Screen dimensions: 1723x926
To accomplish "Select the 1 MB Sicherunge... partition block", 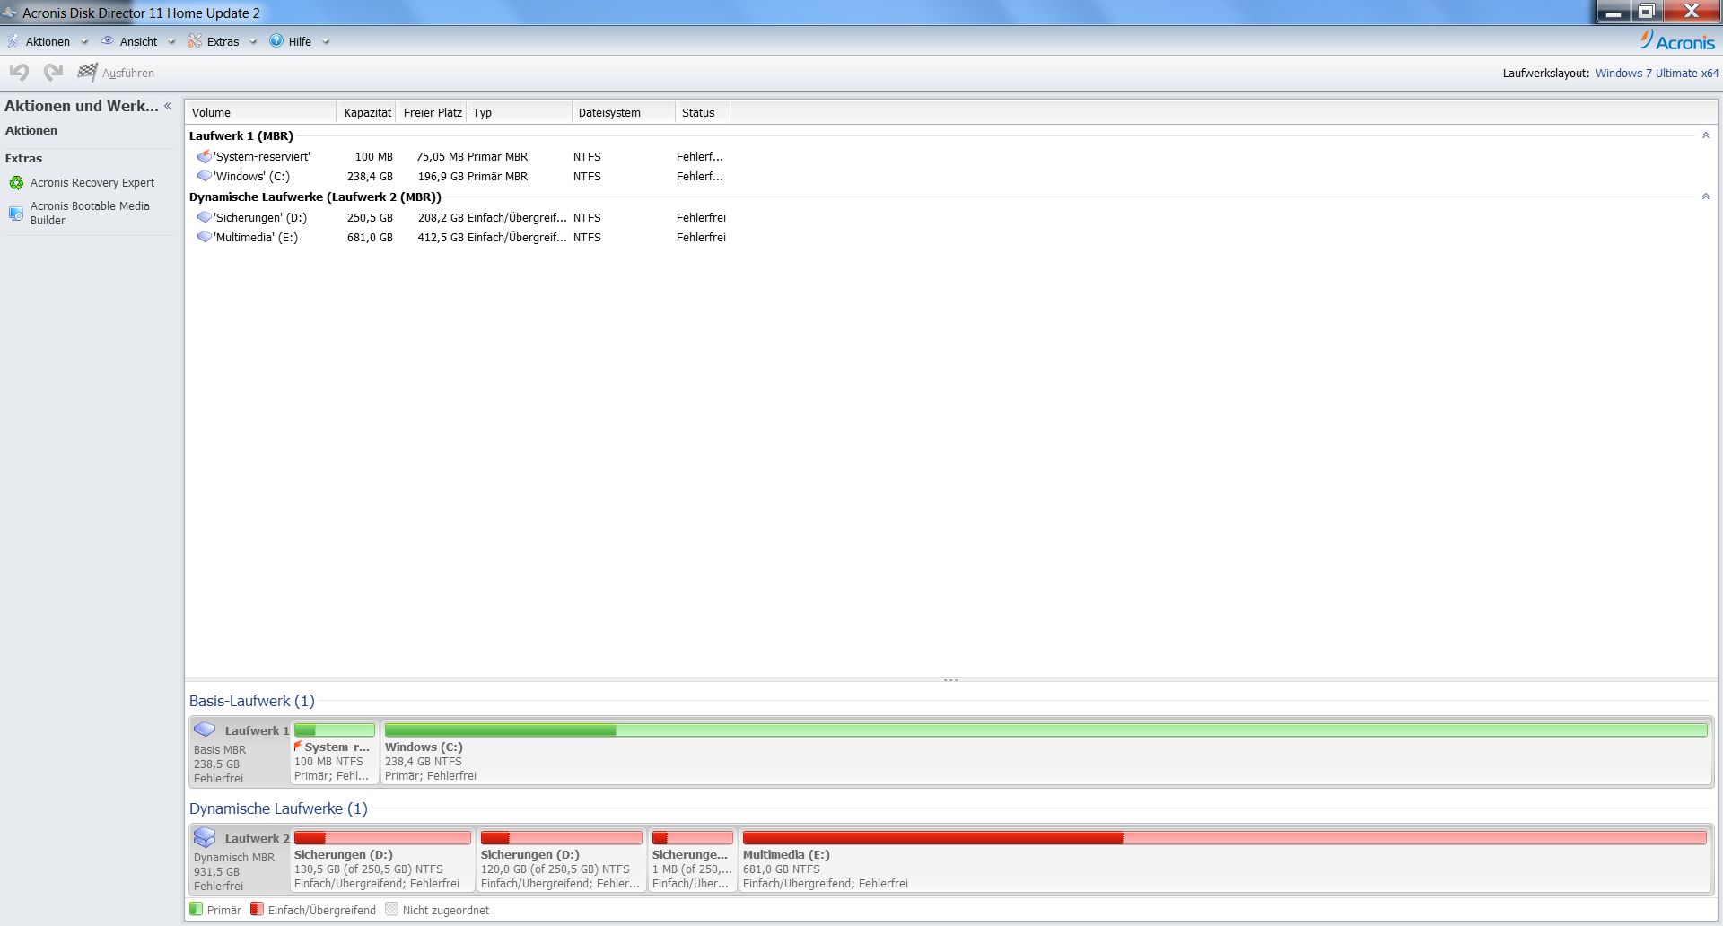I will pos(693,860).
